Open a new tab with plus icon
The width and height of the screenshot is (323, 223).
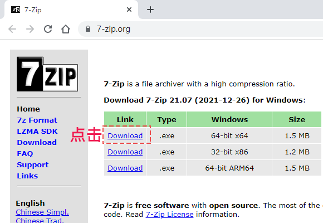150,9
